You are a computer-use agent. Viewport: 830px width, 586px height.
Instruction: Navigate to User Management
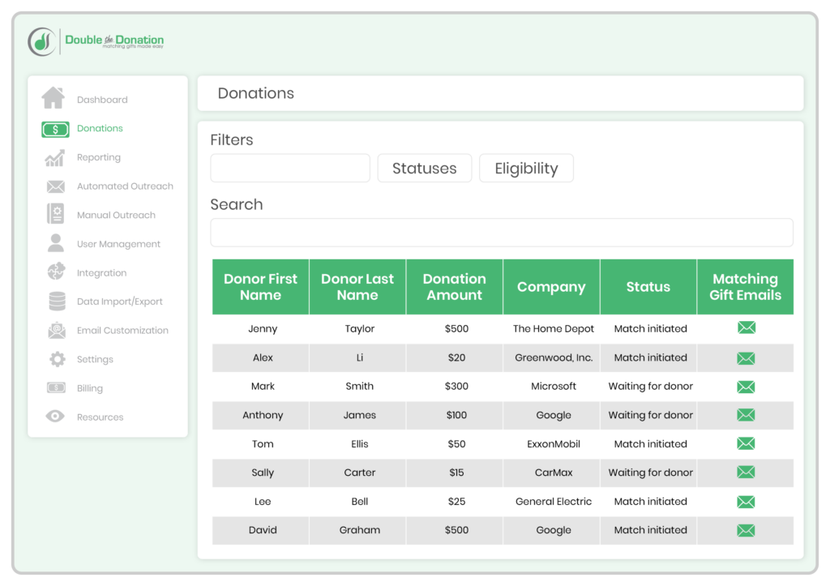[x=118, y=244]
